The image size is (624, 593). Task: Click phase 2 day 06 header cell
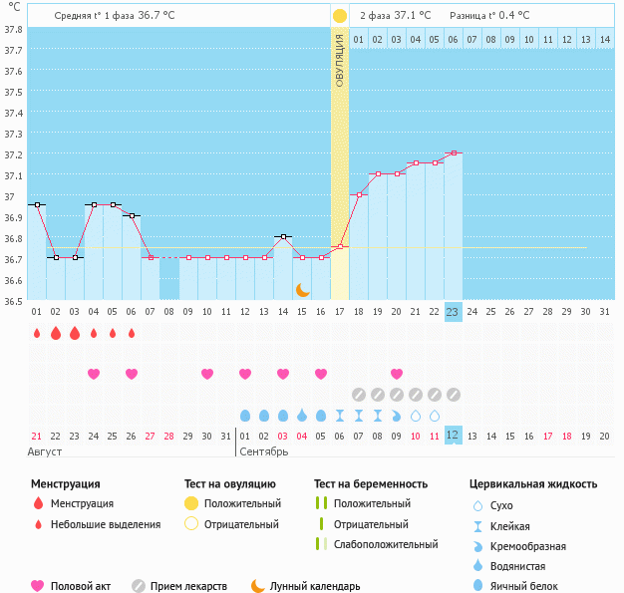pyautogui.click(x=454, y=40)
